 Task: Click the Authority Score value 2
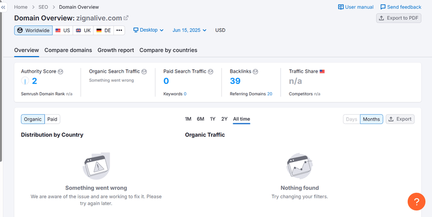click(35, 81)
